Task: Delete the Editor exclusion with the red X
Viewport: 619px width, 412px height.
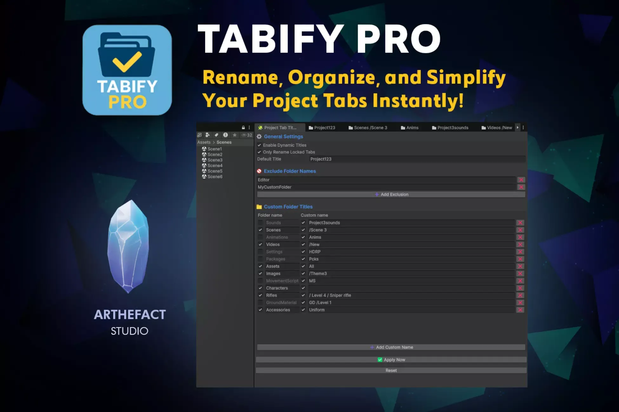Action: tap(521, 180)
